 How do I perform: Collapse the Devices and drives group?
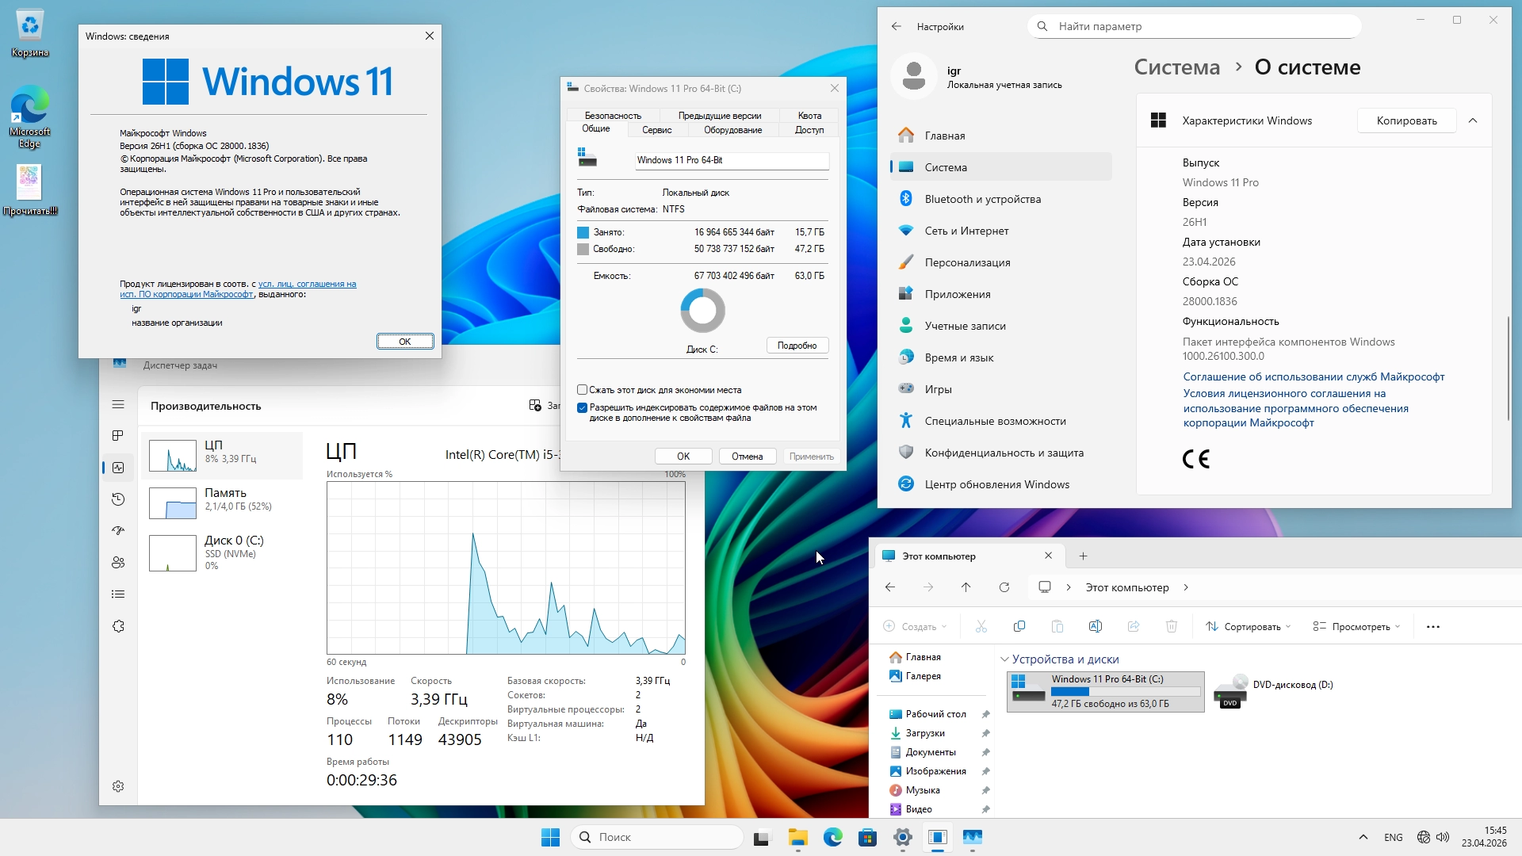click(x=1004, y=659)
